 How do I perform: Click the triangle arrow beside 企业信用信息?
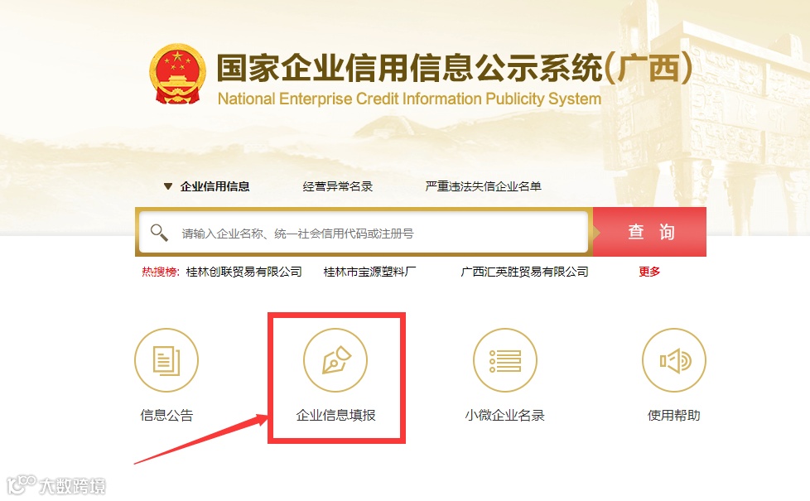[168, 186]
